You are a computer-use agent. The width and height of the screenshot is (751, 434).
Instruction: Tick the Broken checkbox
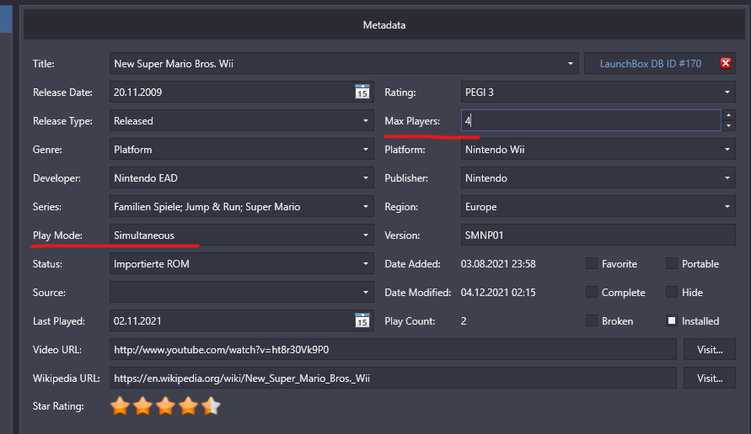(592, 320)
